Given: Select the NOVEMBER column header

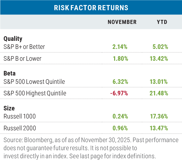Looking at the screenshot, I should tap(122, 22).
